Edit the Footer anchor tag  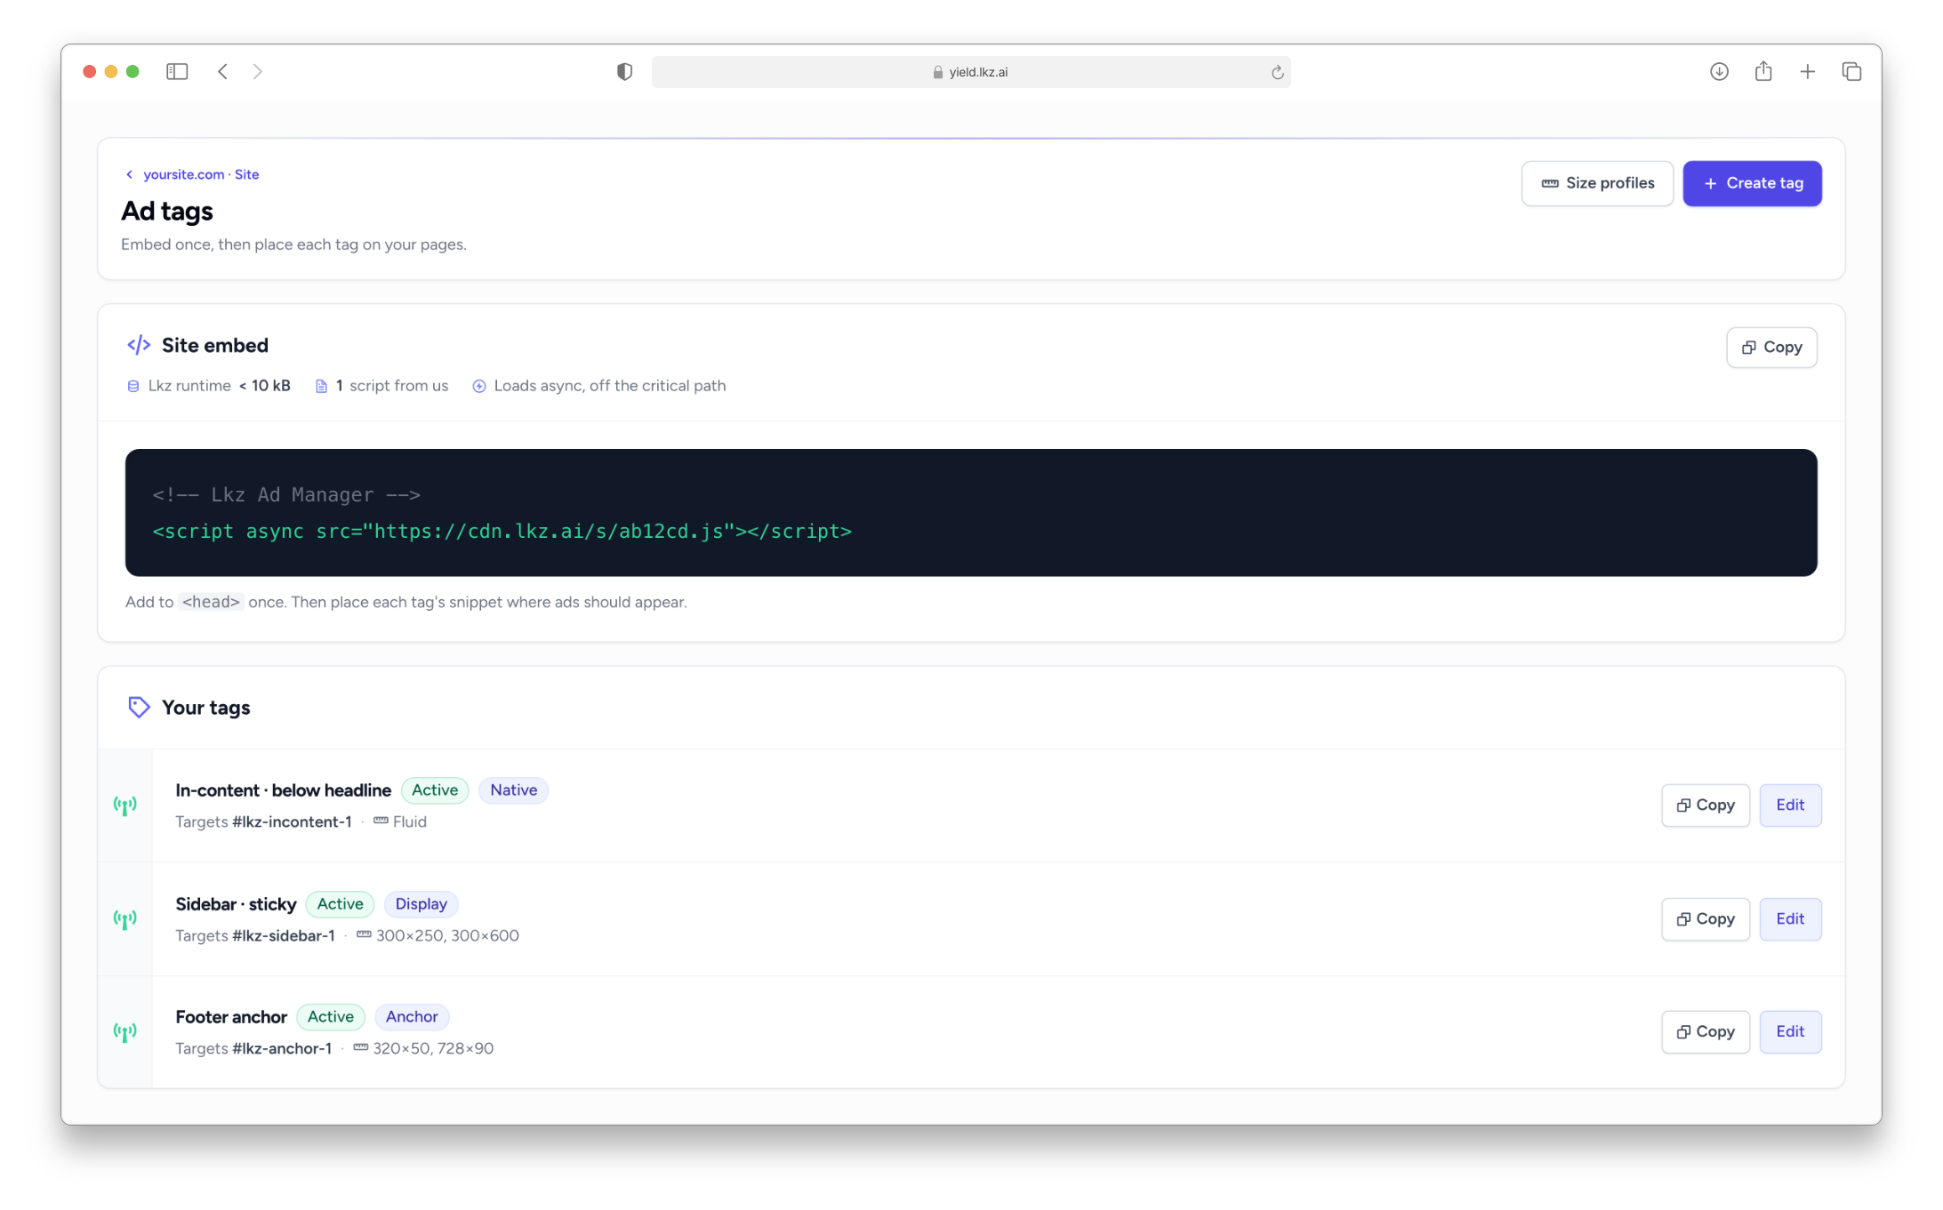[x=1790, y=1032]
